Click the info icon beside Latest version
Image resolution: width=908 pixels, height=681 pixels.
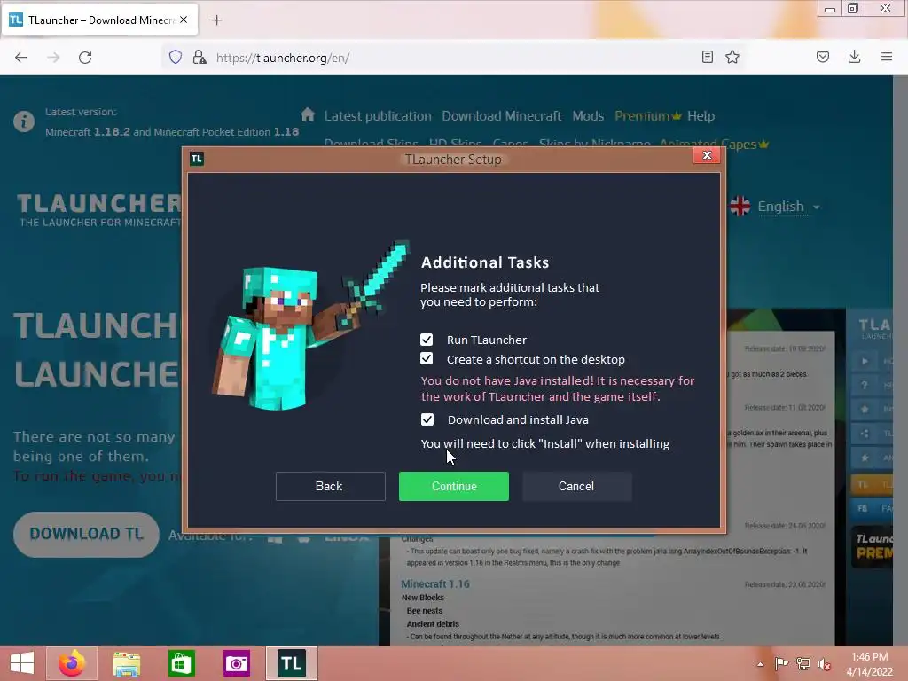coord(24,121)
